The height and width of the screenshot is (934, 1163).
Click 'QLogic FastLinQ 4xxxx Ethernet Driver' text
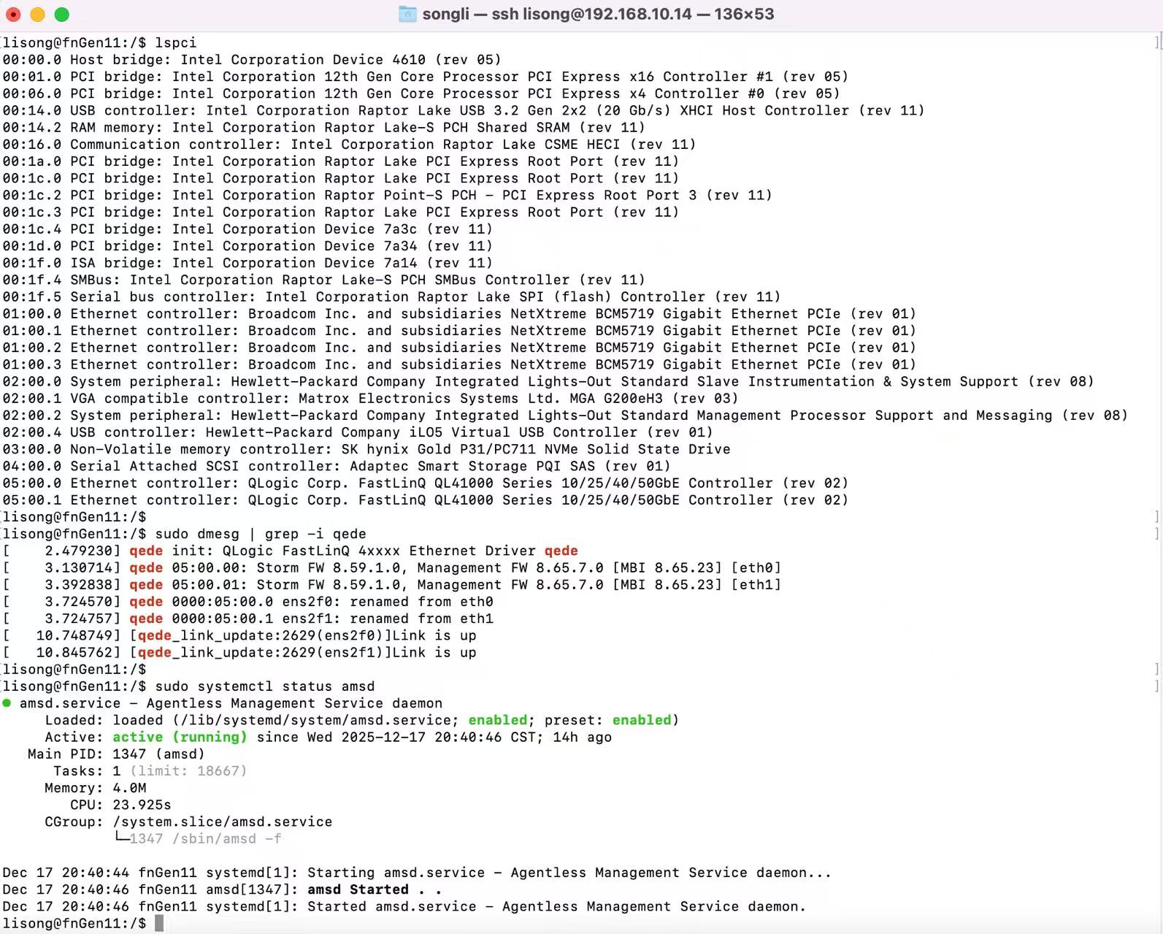379,551
